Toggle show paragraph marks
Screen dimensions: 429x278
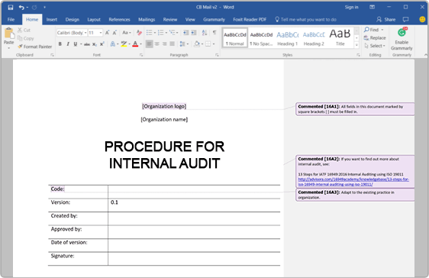pos(214,33)
